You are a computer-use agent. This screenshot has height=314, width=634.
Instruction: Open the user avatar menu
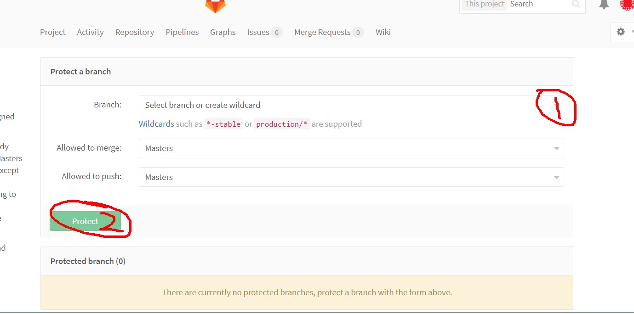click(627, 4)
